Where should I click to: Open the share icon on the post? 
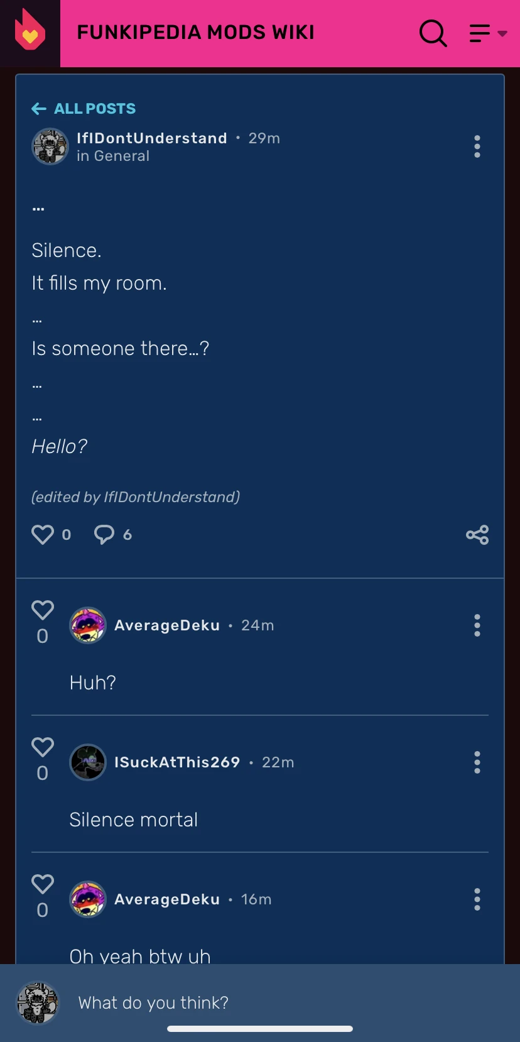click(x=477, y=535)
